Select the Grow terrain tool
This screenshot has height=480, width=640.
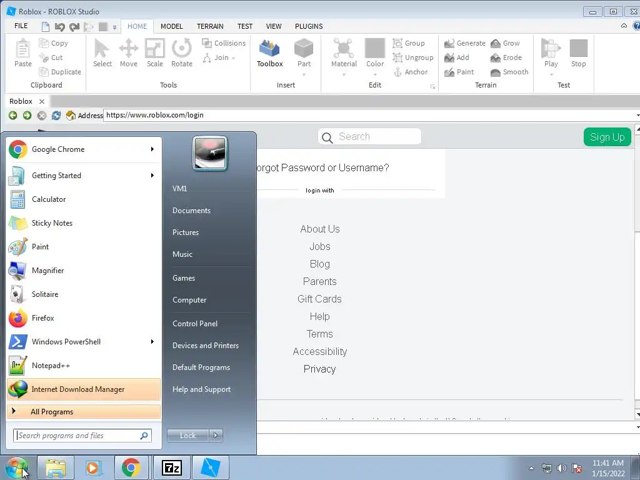coord(505,43)
